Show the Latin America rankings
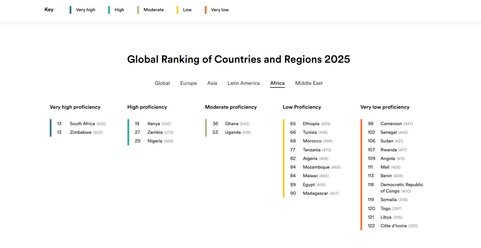 pos(243,83)
